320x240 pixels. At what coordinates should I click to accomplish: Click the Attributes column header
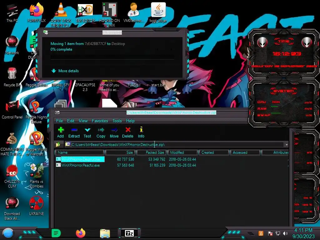point(275,152)
